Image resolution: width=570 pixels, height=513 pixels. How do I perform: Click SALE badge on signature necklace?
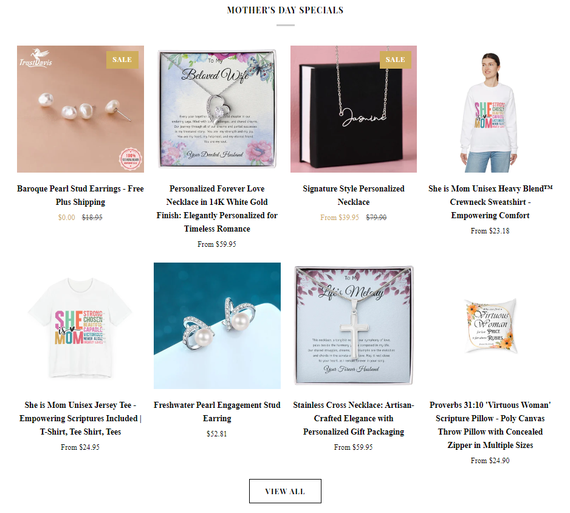coord(396,60)
